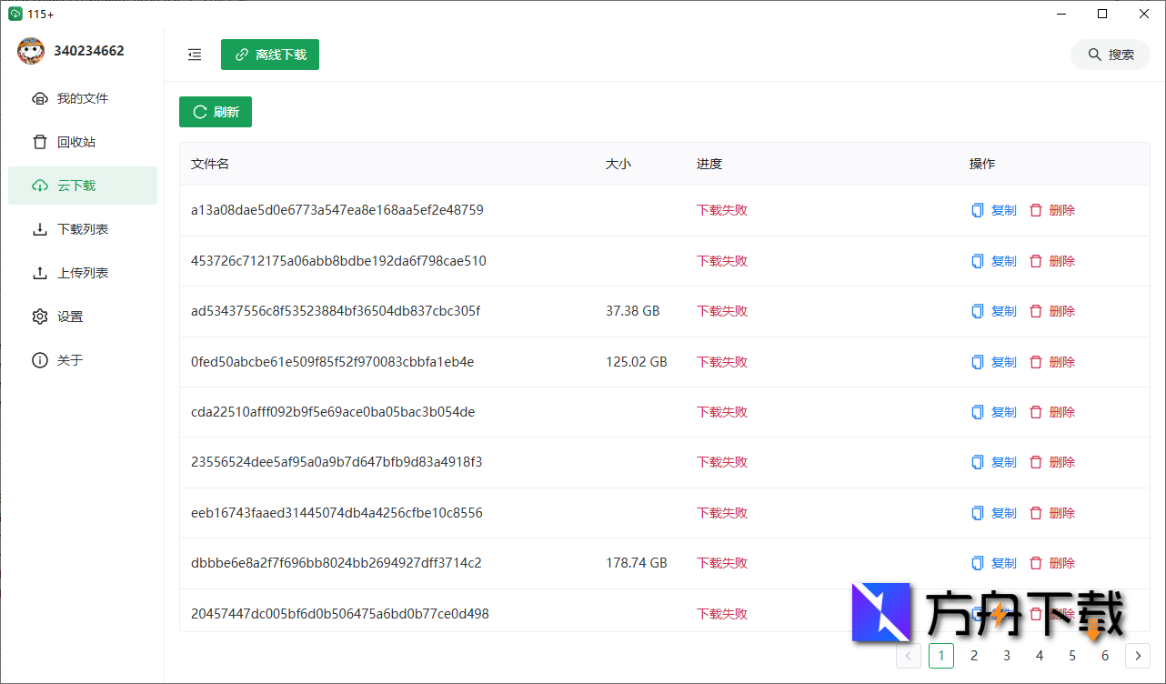Image resolution: width=1166 pixels, height=684 pixels.
Task: Jump to page 3 in pagination
Action: tap(1007, 655)
